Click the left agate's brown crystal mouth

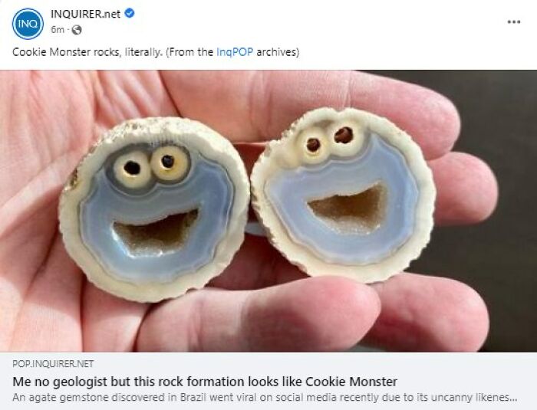[x=156, y=233]
